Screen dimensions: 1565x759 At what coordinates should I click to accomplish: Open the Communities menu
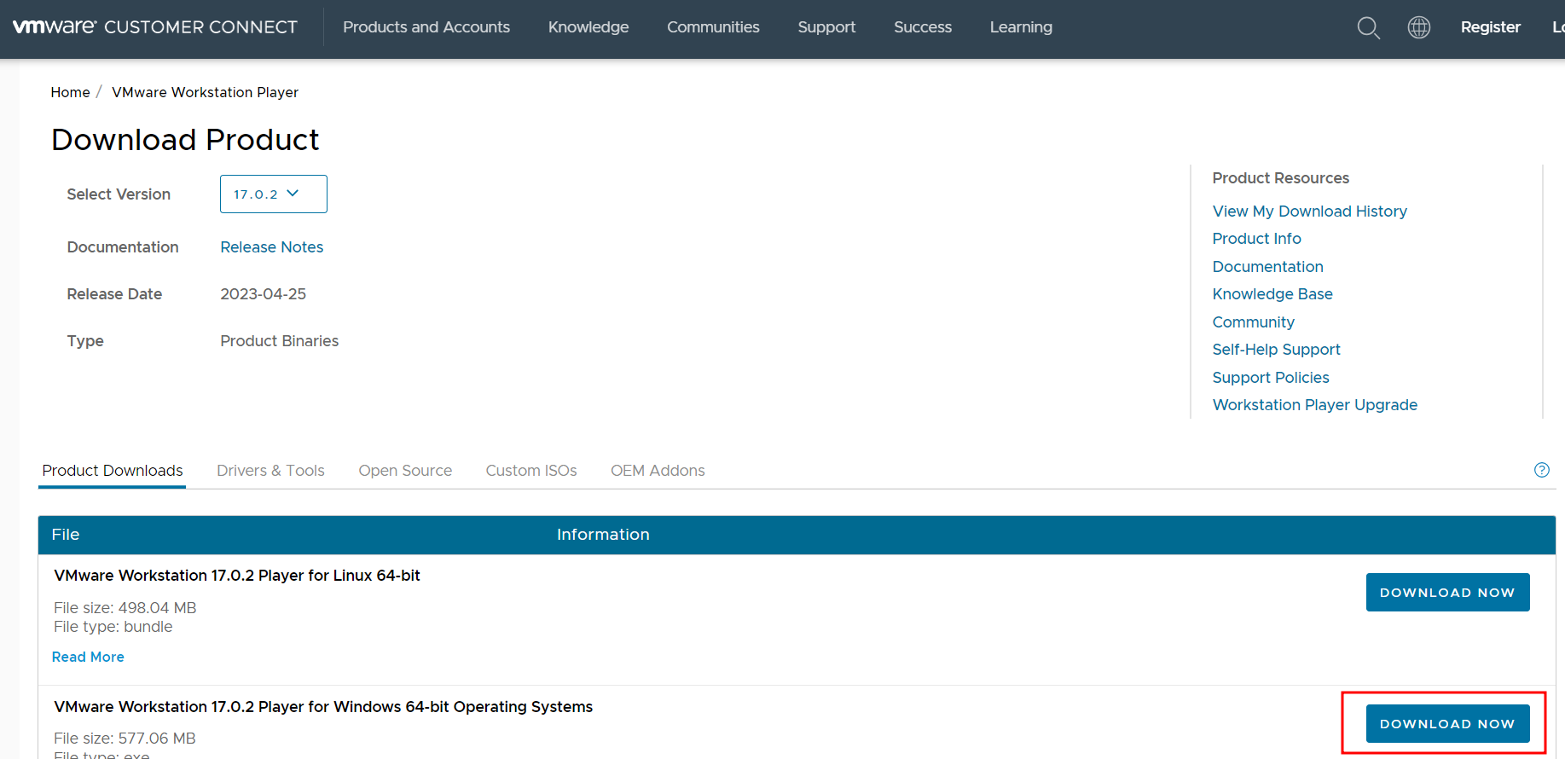coord(713,27)
